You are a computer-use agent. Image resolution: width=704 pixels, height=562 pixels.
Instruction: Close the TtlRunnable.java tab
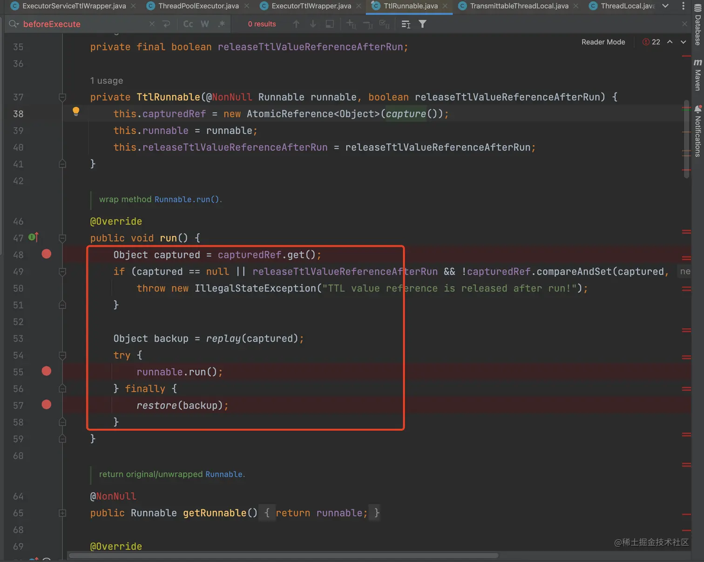click(445, 6)
